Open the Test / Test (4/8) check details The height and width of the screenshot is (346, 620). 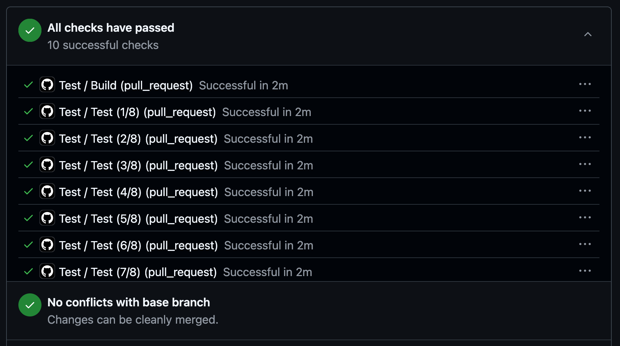pos(138,192)
